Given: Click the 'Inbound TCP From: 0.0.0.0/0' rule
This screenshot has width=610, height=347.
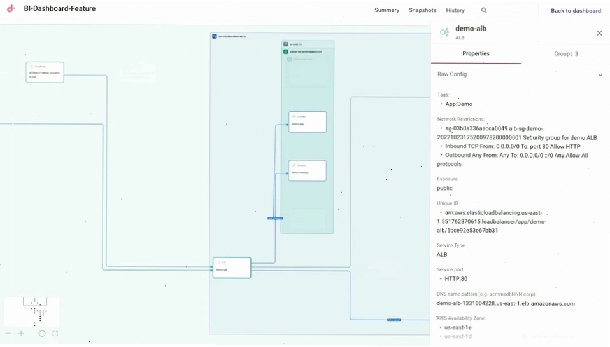Looking at the screenshot, I should pos(513,146).
